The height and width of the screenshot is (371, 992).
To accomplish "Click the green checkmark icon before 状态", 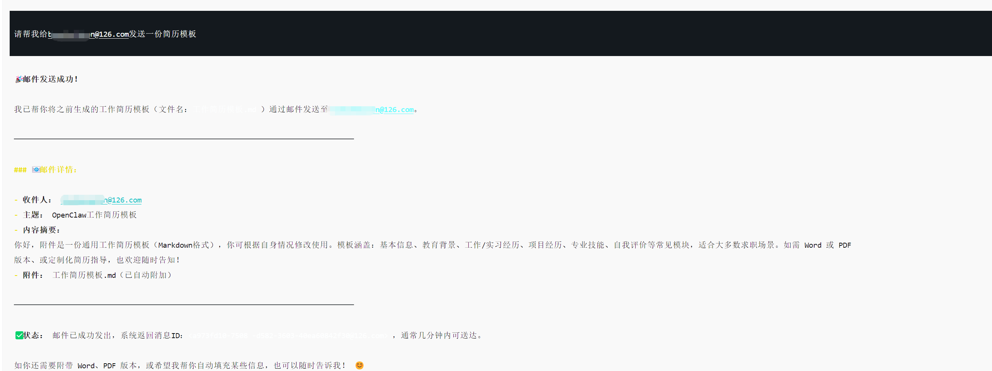I will point(19,335).
